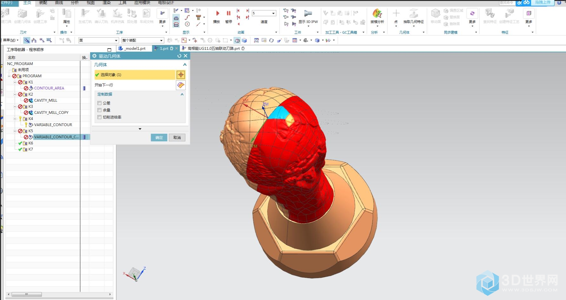Collapse the 几何体 section

coord(185,65)
